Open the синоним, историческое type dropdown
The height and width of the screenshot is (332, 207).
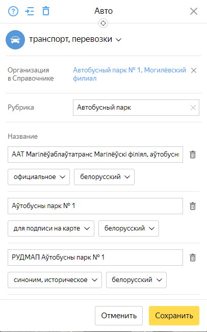[x=55, y=280]
